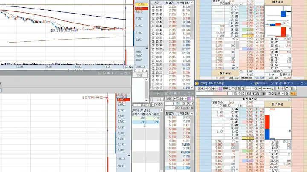Image resolution: width=307 pixels, height=172 pixels.
Task: Click the pin-to-top icon in 주식호가주문 title bar
Action: pyautogui.click(x=276, y=83)
